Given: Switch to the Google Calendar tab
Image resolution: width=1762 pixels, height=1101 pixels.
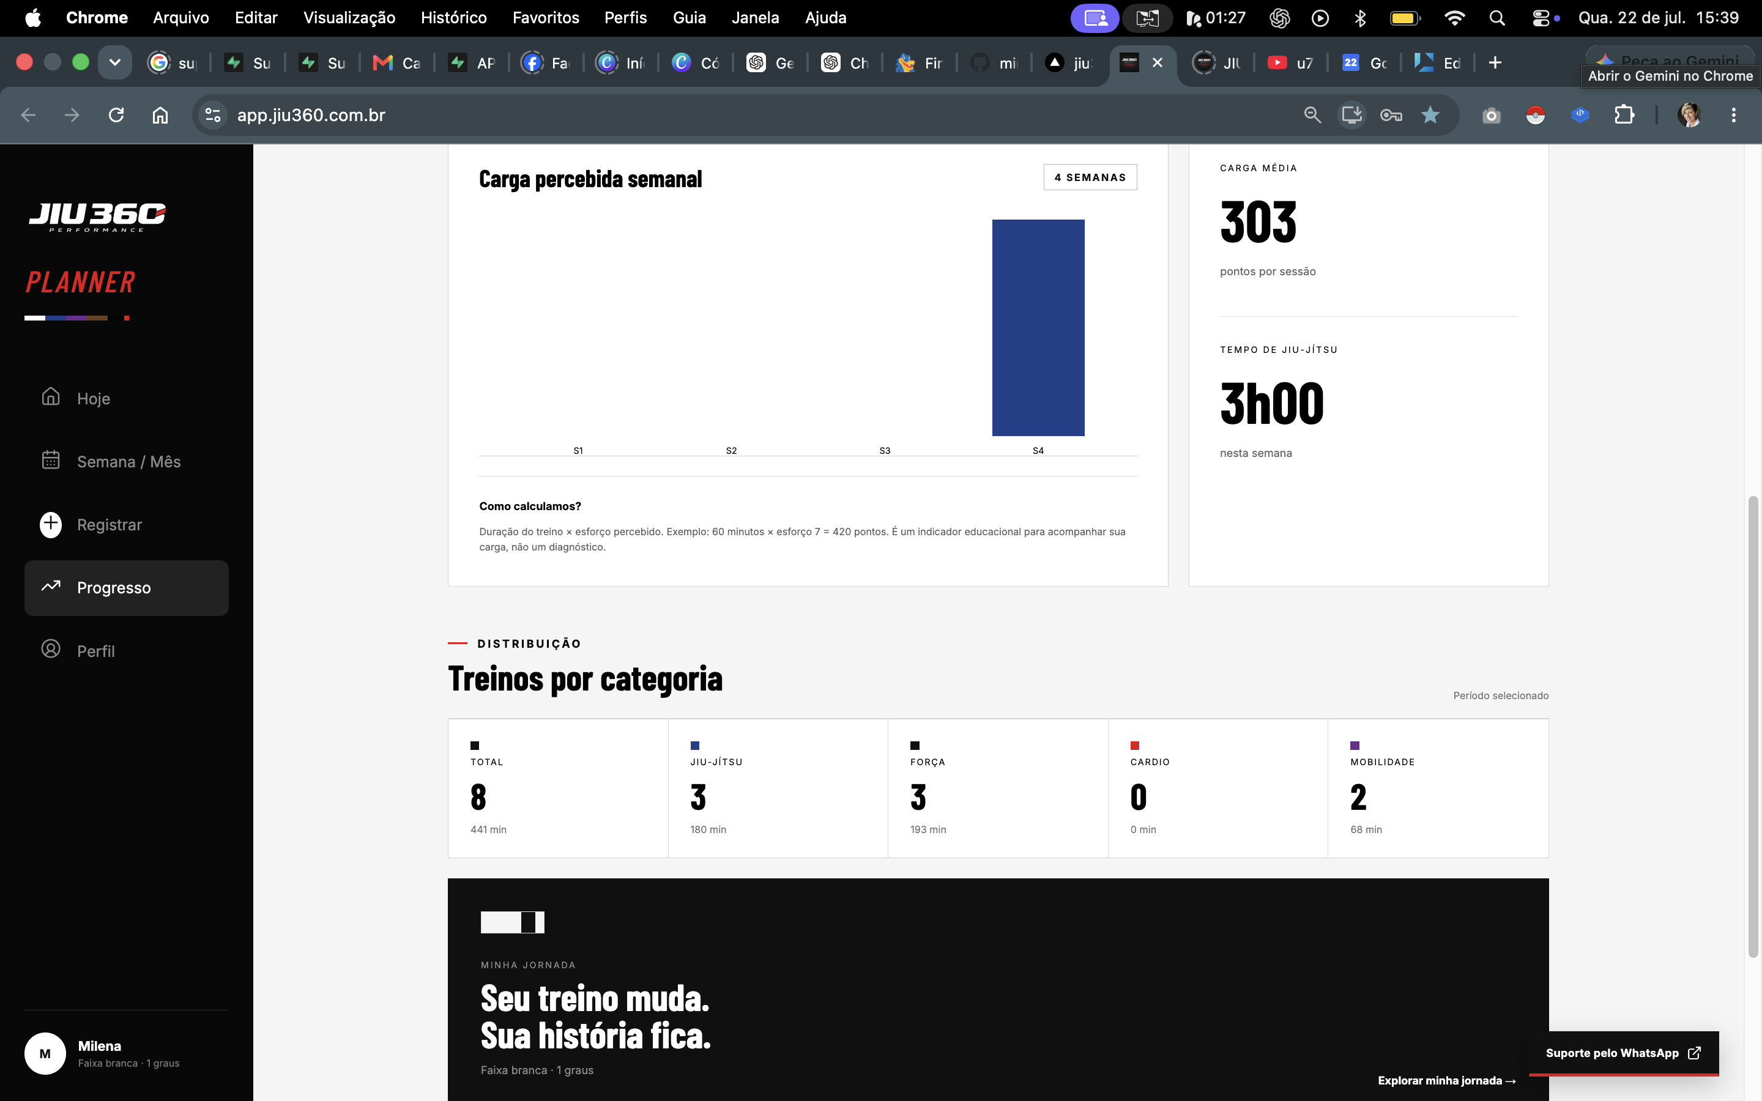Looking at the screenshot, I should pos(1364,62).
